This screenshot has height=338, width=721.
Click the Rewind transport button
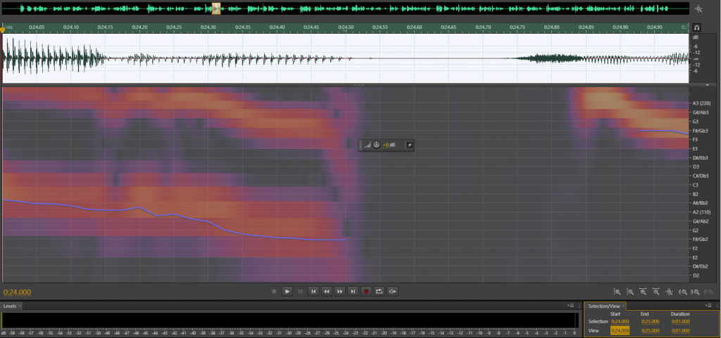coord(327,291)
